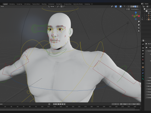Open the Output properties tab
This screenshot has height=113, width=151.
click(143, 51)
